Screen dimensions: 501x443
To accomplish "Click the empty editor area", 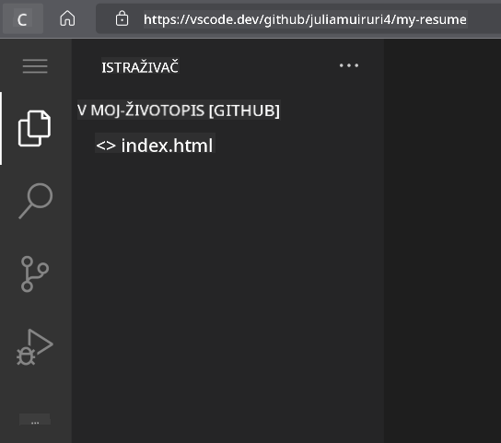I will (443, 239).
